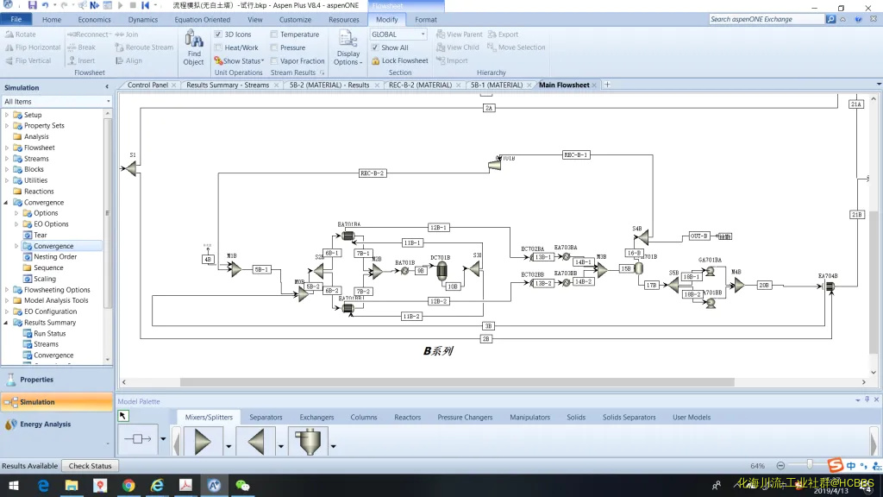
Task: Click the Export hierarchy icon
Action: pyautogui.click(x=492, y=35)
